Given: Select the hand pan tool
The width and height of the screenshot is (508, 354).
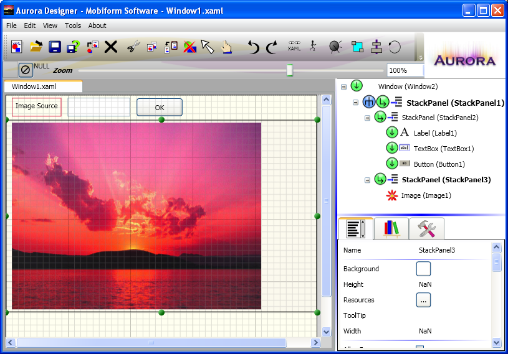Looking at the screenshot, I should [226, 47].
